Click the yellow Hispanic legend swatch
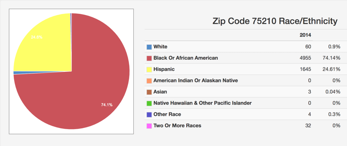347x146 pixels. click(149, 69)
